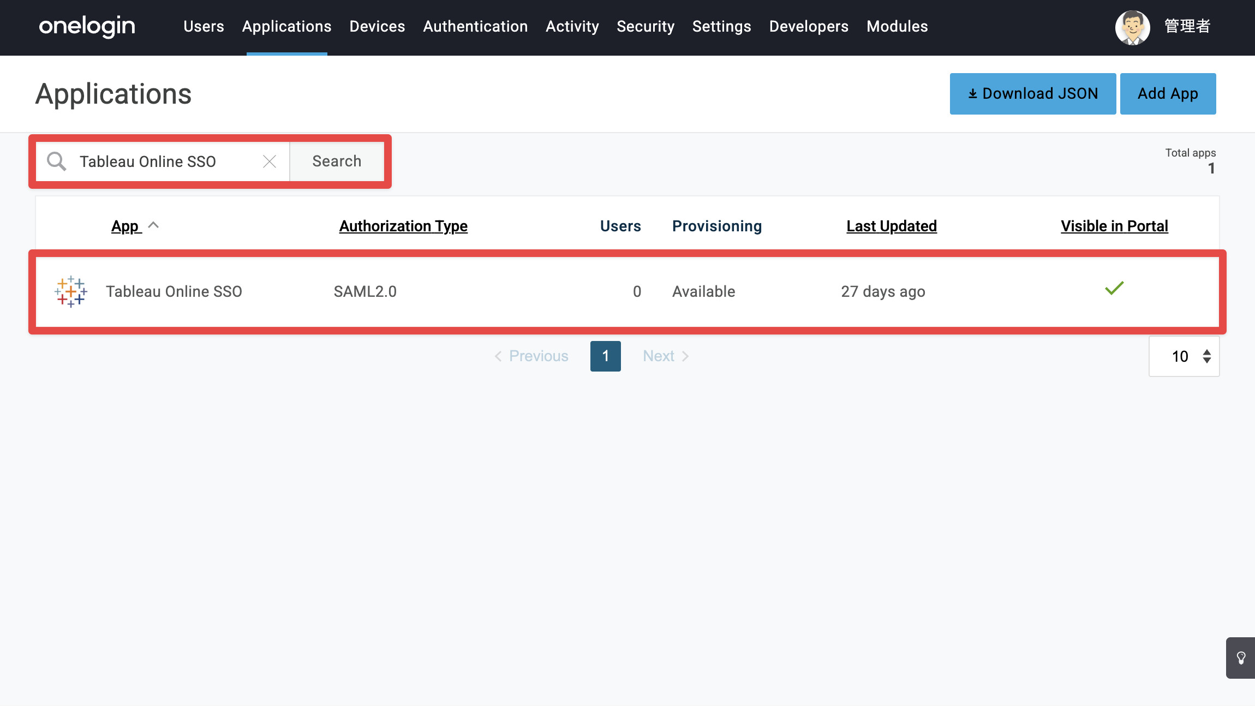Toggle the App column sort arrow
The width and height of the screenshot is (1255, 706).
click(x=153, y=225)
